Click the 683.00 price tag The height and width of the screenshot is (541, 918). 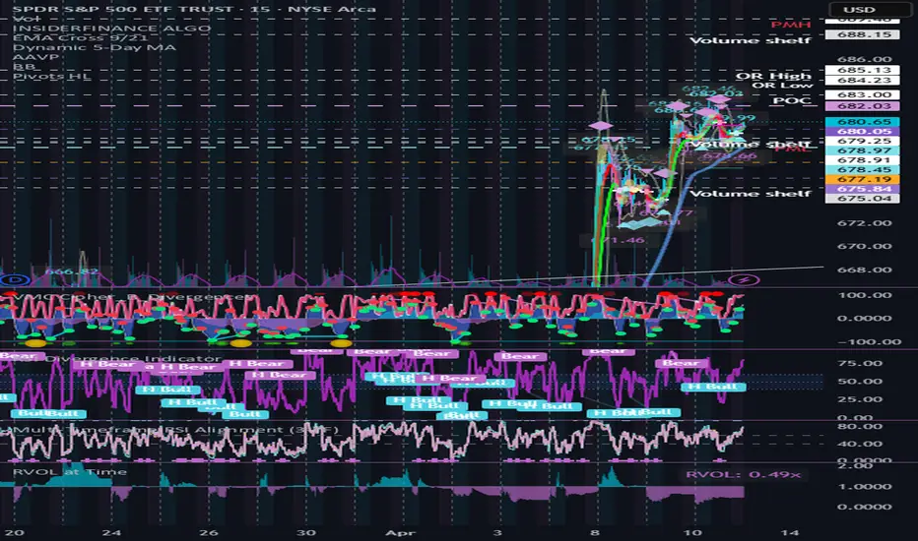[863, 94]
